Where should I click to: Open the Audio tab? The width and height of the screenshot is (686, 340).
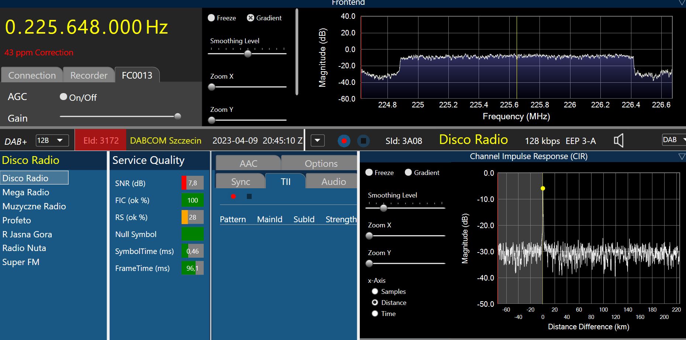[333, 182]
